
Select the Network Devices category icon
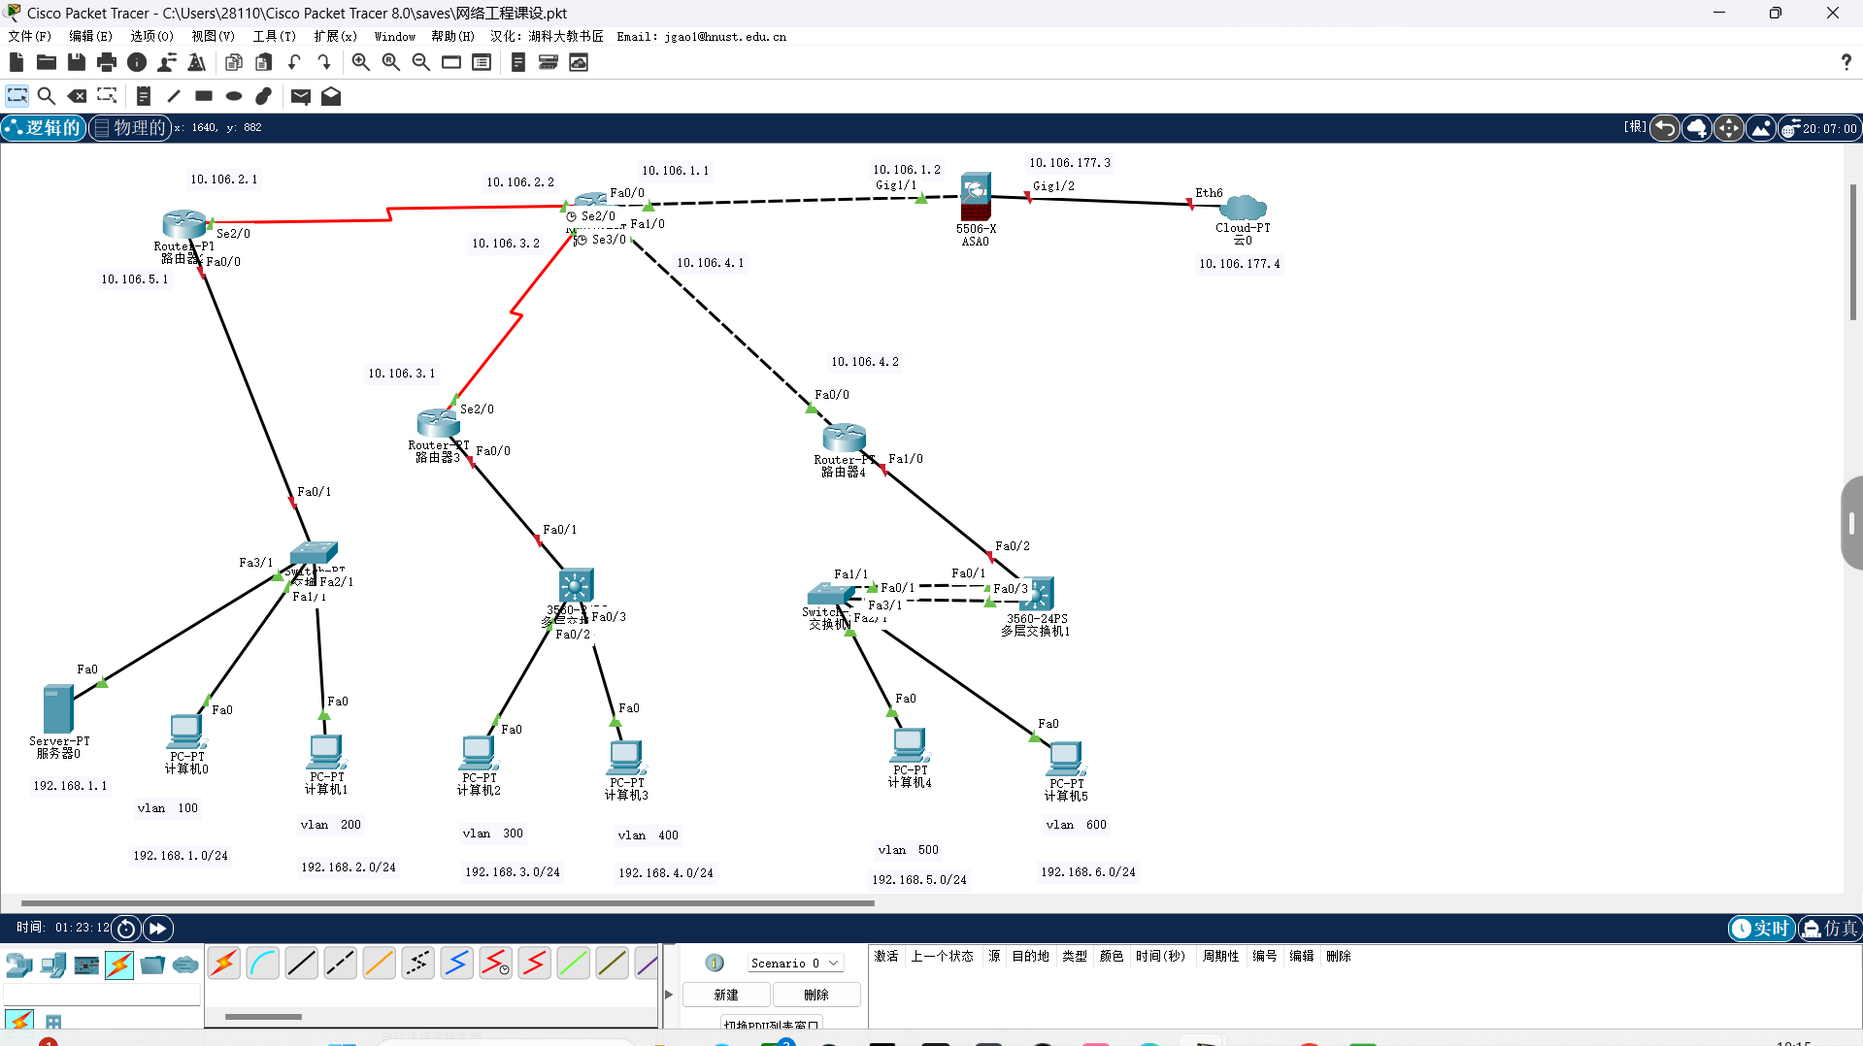click(19, 965)
